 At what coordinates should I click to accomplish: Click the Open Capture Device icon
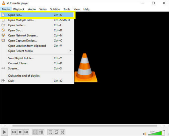[x=3, y=40]
